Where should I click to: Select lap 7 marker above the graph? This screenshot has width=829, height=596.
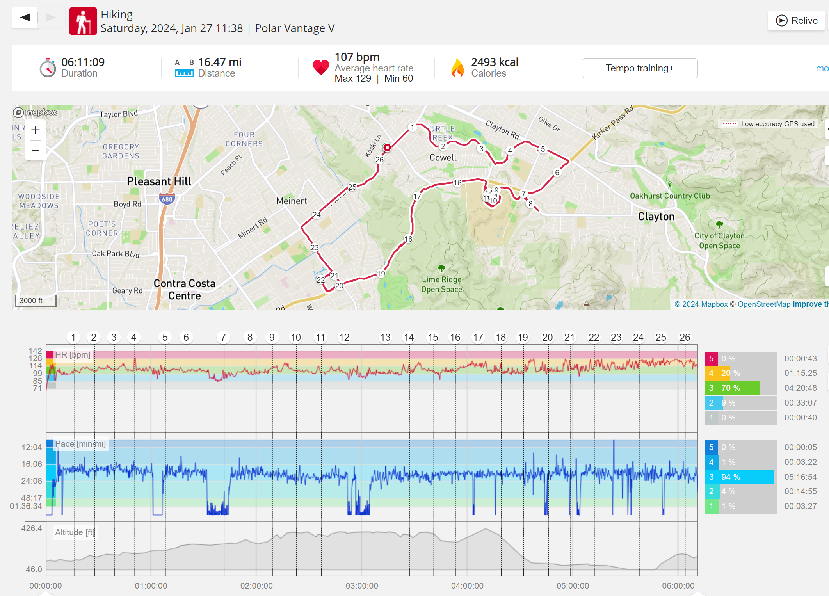click(223, 337)
